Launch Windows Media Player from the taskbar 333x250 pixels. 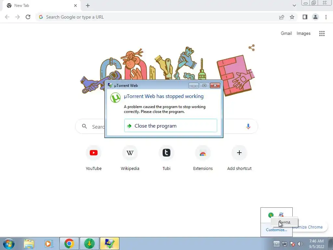point(48,243)
